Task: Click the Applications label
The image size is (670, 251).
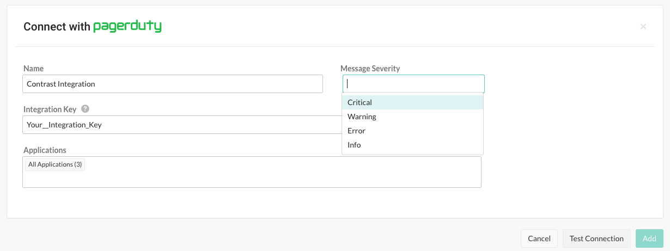Action: (45, 150)
